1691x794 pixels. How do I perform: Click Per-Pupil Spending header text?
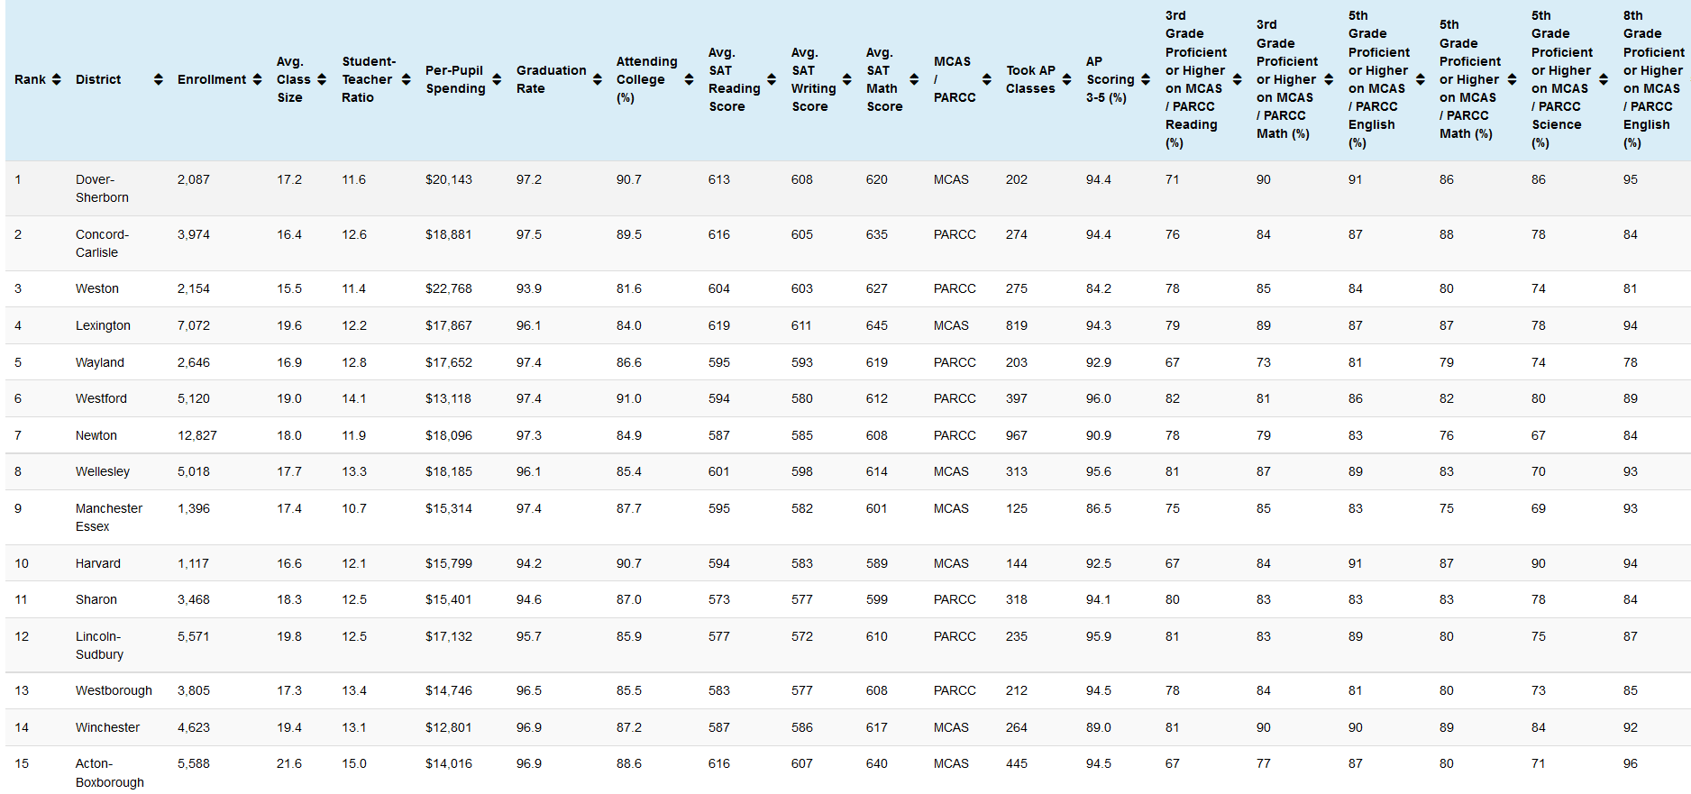coord(455,79)
